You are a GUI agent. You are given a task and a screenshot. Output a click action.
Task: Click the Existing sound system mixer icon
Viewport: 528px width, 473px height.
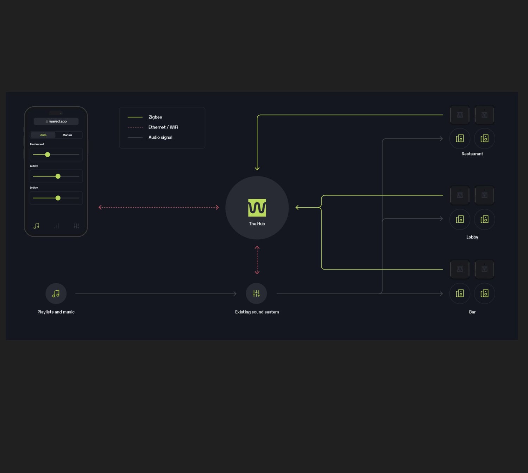(256, 294)
